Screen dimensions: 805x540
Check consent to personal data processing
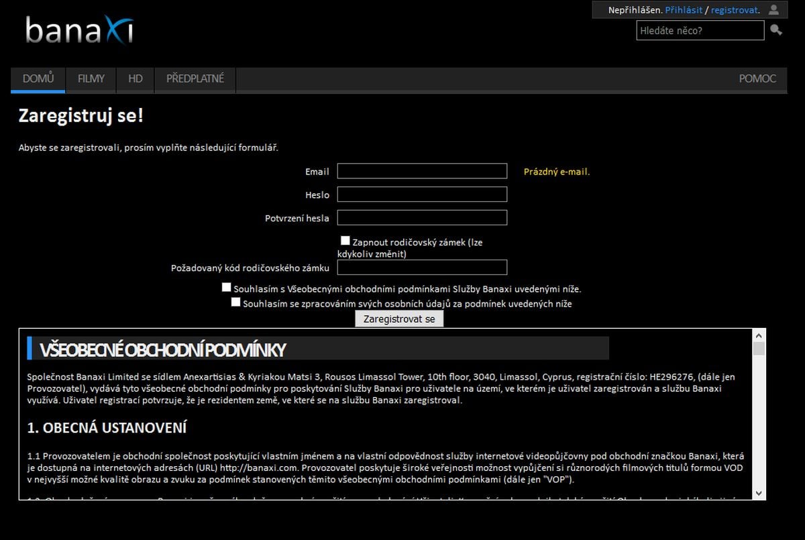pyautogui.click(x=235, y=302)
